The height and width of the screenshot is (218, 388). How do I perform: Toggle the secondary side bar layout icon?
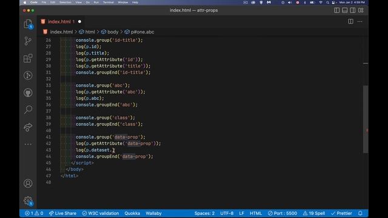[353, 10]
